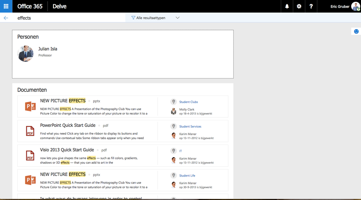Click Karim Manar name in Student Life row
The image size is (361, 200).
click(x=188, y=183)
